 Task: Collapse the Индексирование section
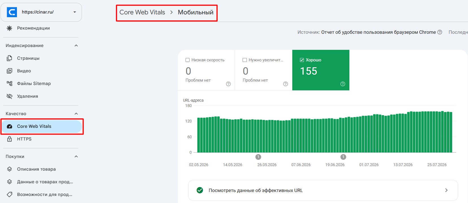[x=76, y=46]
